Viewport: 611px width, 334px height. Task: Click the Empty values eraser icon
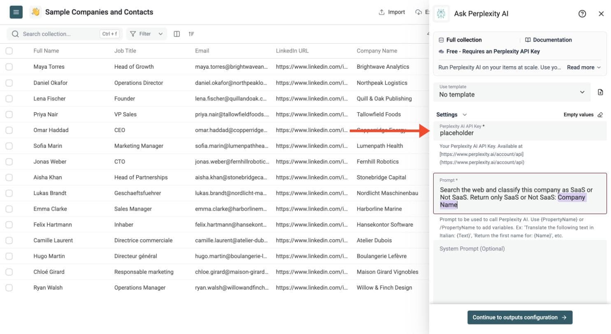(600, 115)
